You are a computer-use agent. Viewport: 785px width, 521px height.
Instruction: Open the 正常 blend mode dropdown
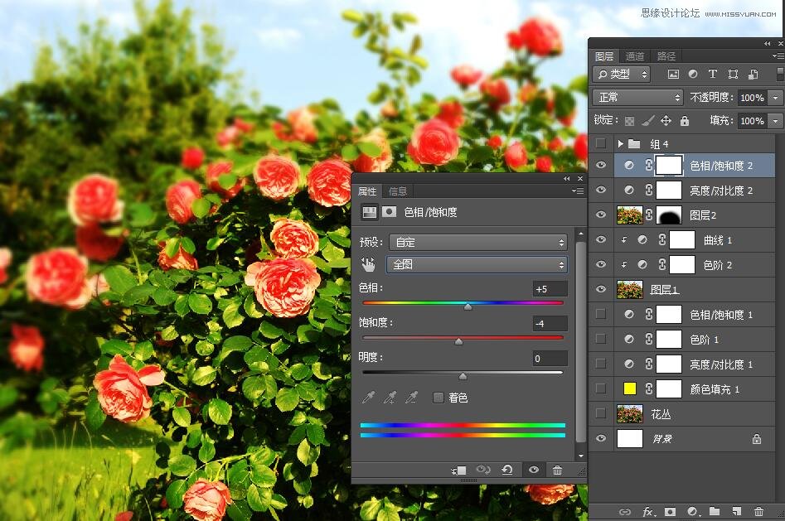(637, 97)
